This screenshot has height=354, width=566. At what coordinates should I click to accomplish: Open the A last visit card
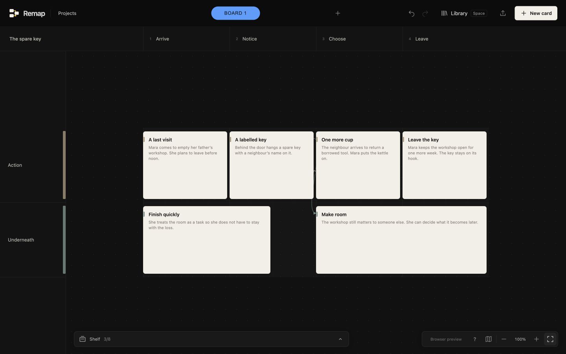[185, 165]
